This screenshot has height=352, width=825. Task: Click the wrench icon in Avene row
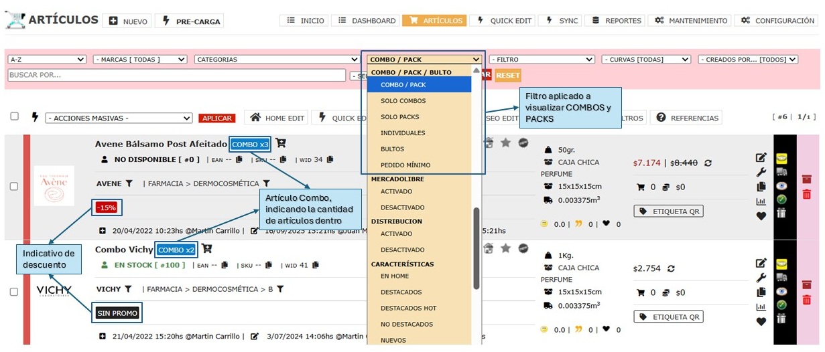[761, 172]
